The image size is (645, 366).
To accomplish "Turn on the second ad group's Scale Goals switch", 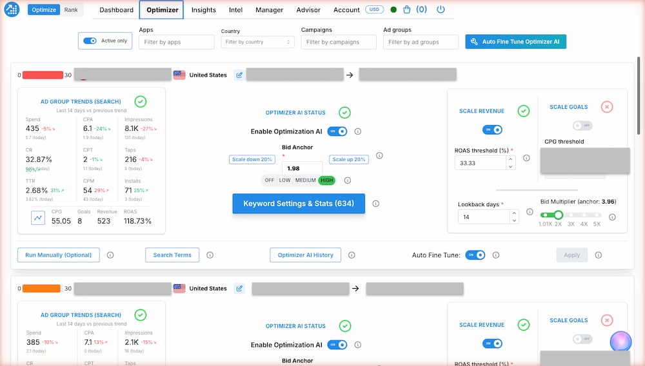I will [x=582, y=339].
